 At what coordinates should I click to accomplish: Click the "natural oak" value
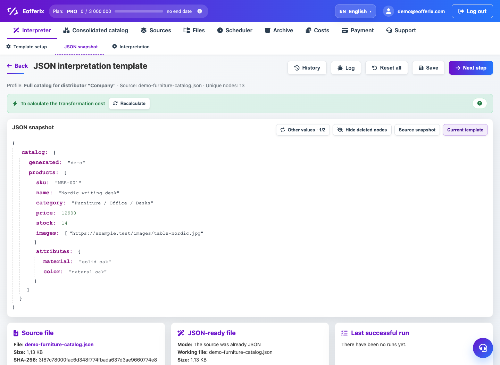[x=88, y=272]
